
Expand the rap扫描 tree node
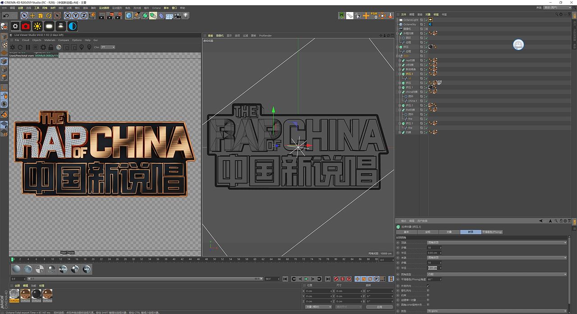[x=399, y=60]
